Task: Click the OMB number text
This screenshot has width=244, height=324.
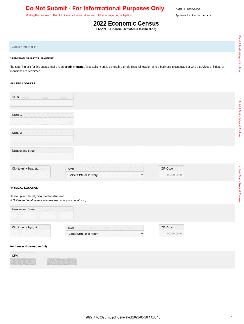Action: tap(188, 9)
